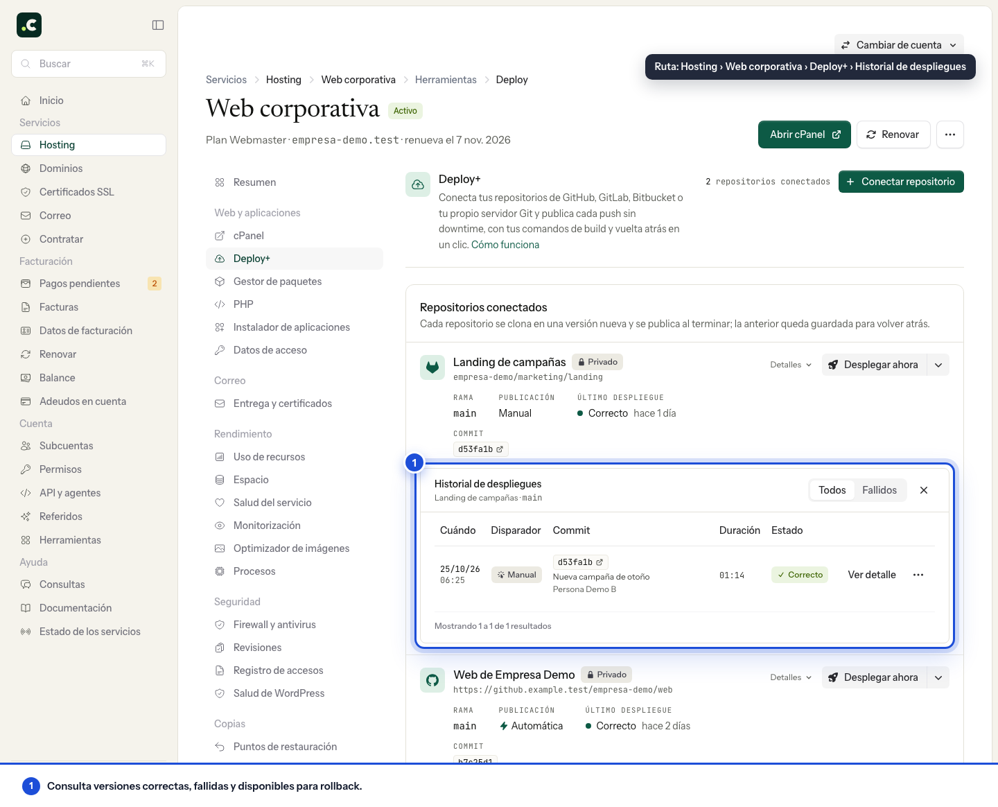Click the GitHub icon for Web de Empresa Demo
The width and height of the screenshot is (998, 807).
click(432, 680)
